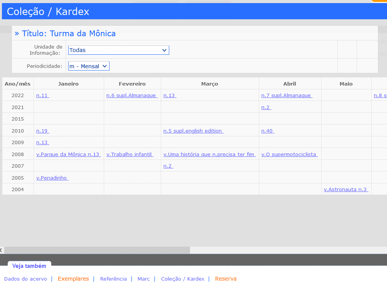Switch to Exemplares tab
Viewport: 387px width, 286px height.
(73, 279)
